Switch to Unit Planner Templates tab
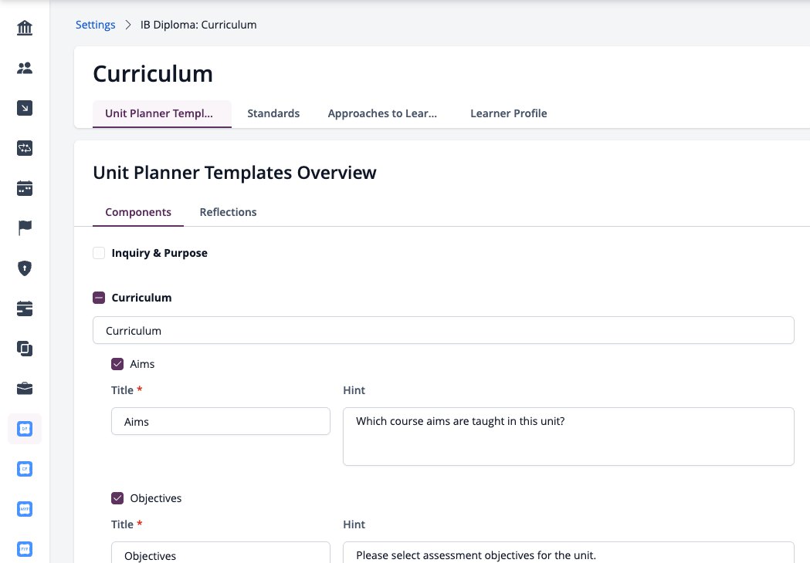Viewport: 810px width, 563px height. pyautogui.click(x=161, y=113)
